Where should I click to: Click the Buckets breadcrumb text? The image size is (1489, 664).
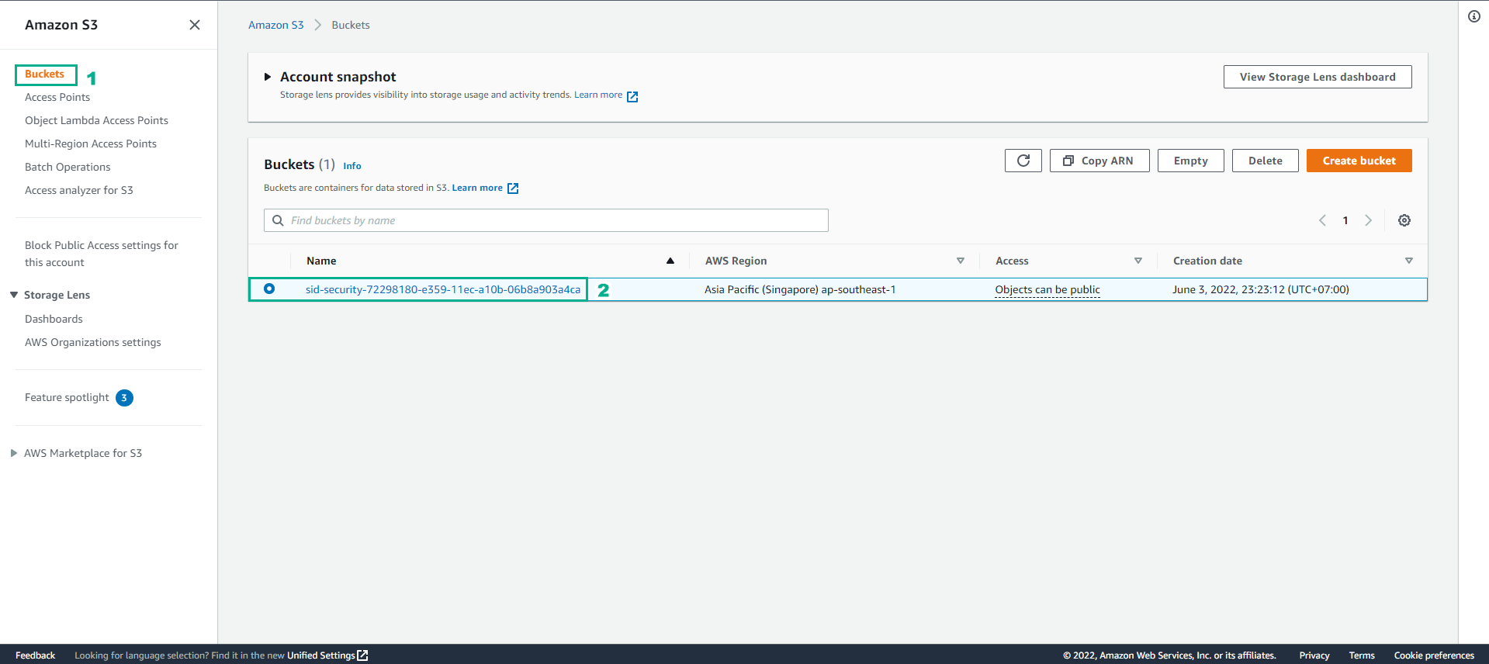pyautogui.click(x=350, y=25)
